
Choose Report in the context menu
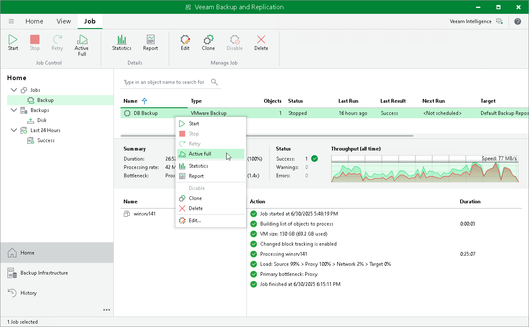coord(210,176)
